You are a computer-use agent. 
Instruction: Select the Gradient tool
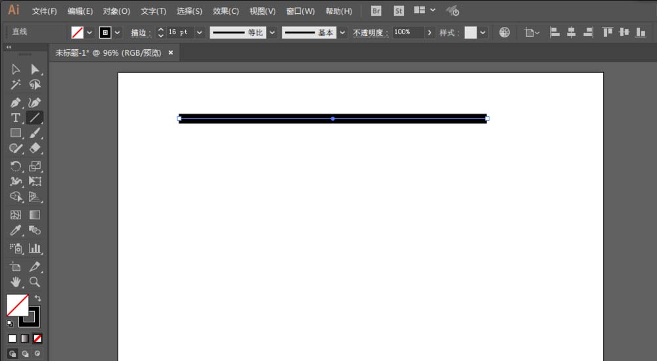[35, 215]
